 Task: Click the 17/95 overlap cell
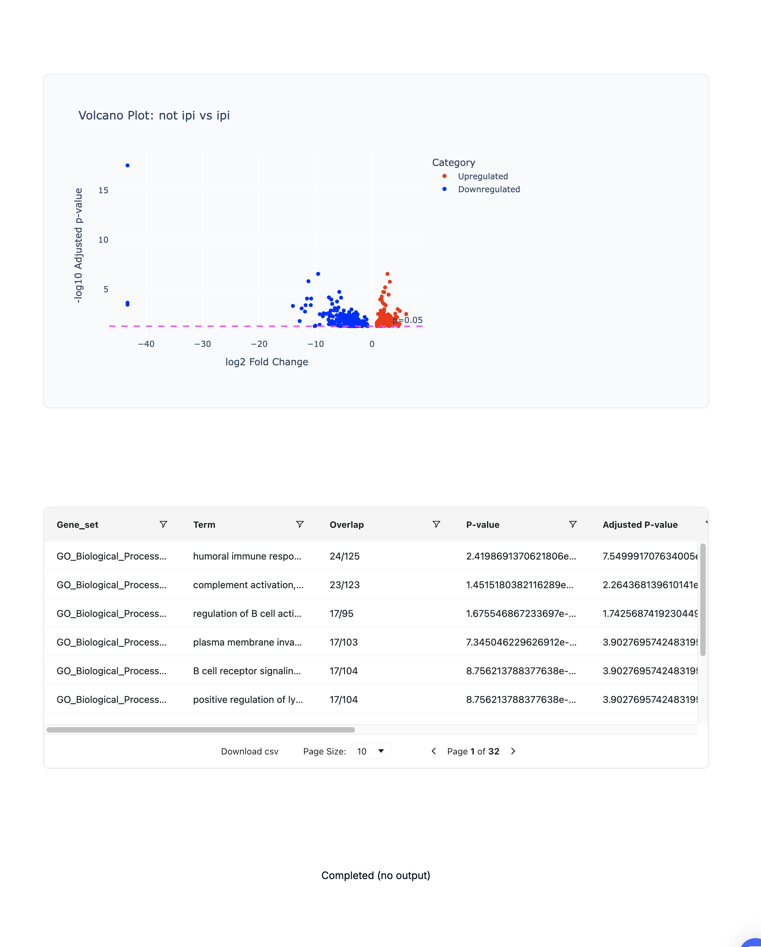coord(342,613)
